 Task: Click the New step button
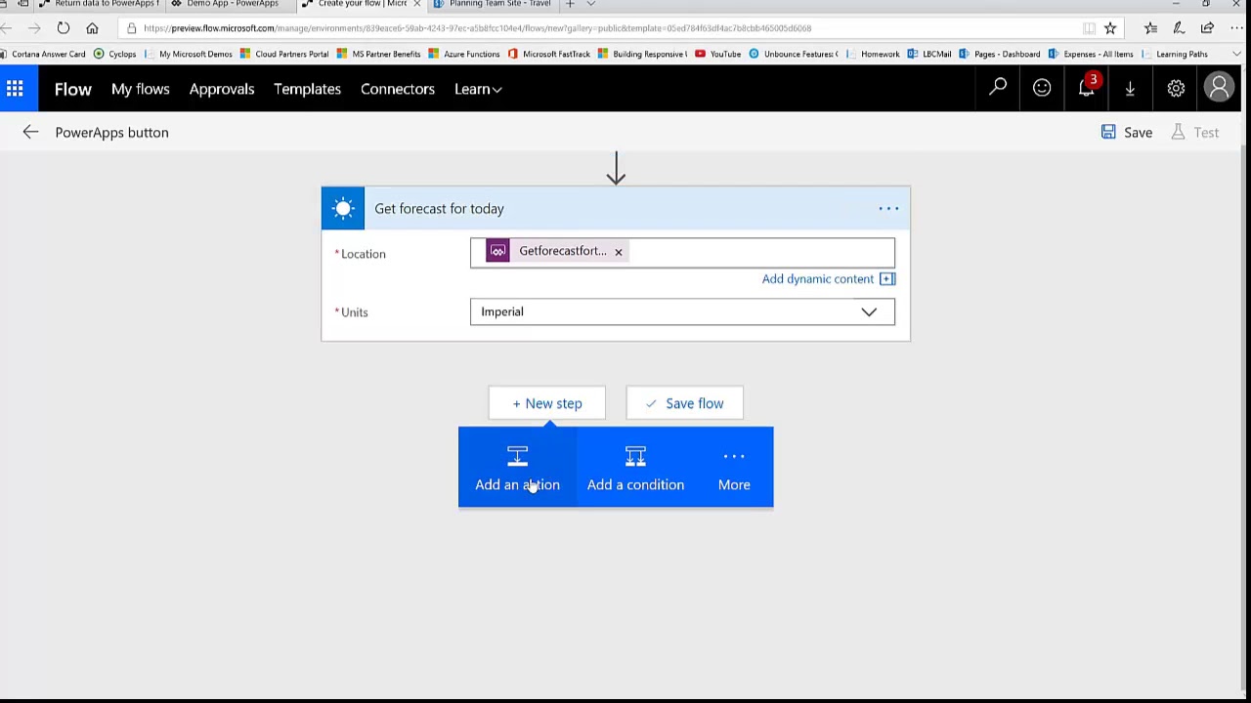[x=547, y=403]
